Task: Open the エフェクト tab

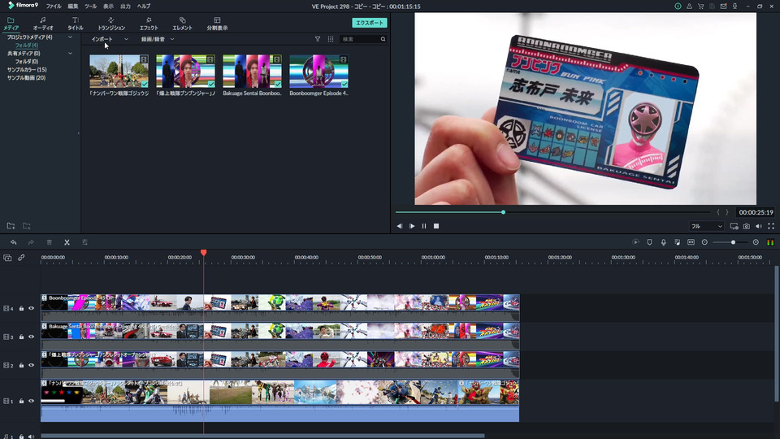Action: click(x=148, y=24)
